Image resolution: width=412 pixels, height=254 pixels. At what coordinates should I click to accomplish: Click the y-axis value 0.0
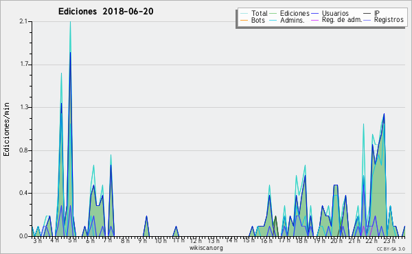[23, 236]
